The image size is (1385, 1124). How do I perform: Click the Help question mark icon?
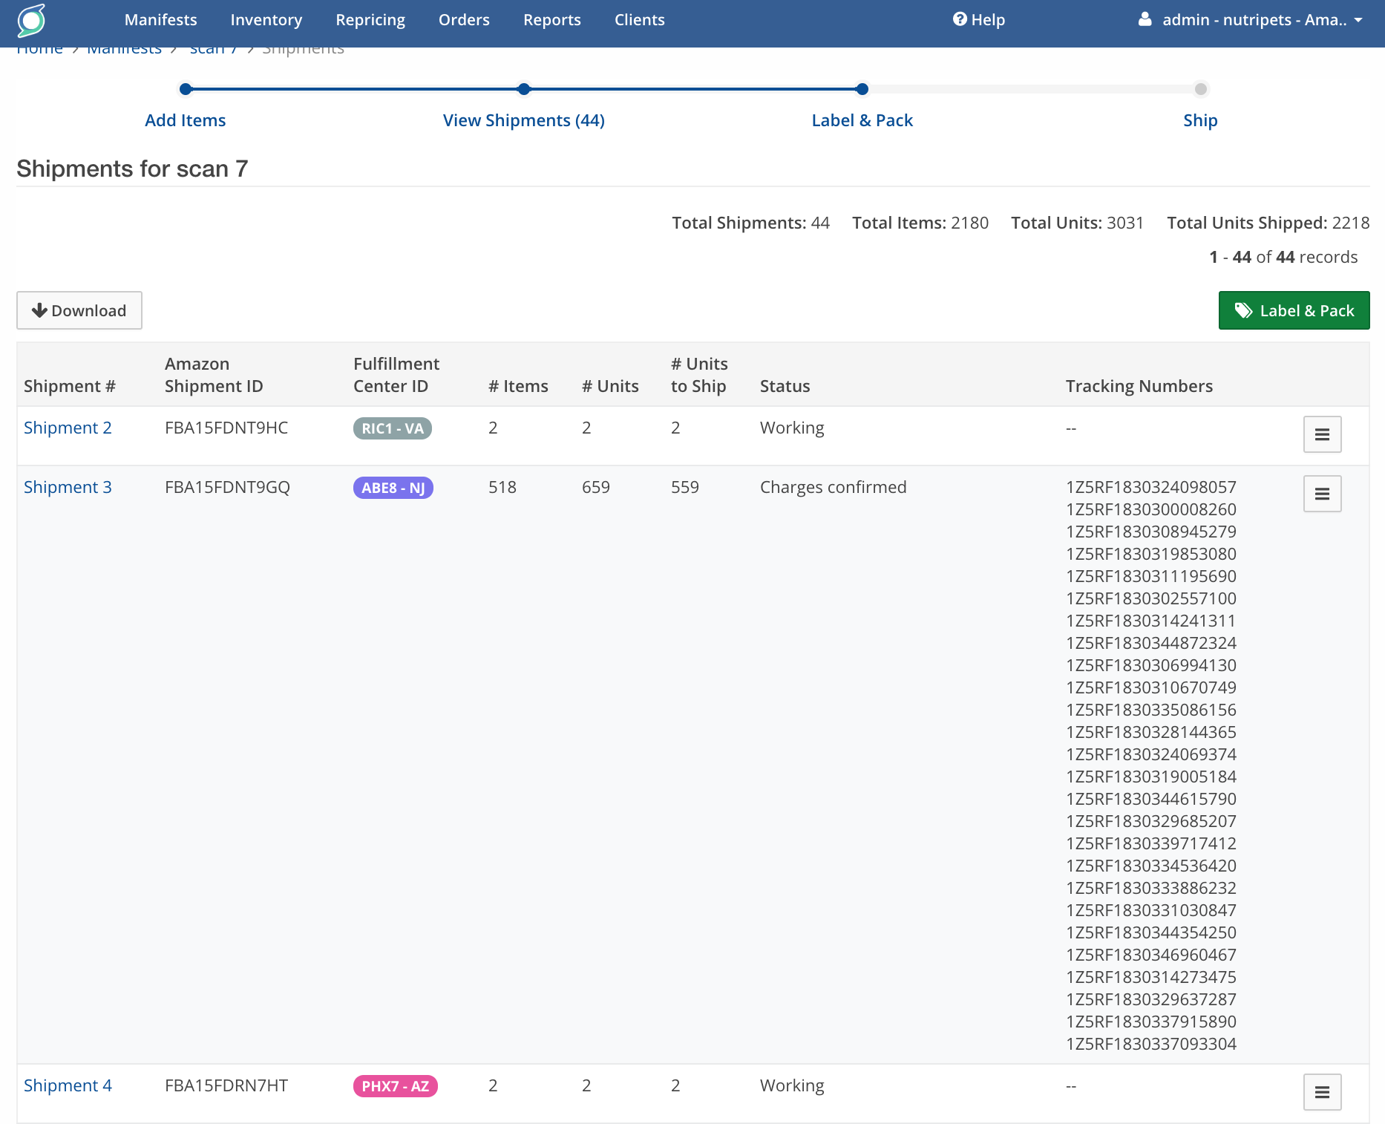(960, 19)
